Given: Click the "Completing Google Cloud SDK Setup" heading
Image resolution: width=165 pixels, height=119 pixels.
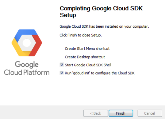Looking at the screenshot, I should [x=101, y=12].
